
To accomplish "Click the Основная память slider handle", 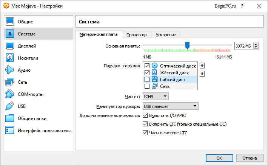I will (187, 45).
